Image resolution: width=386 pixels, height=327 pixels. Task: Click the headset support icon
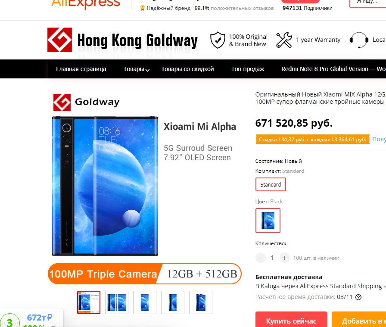(x=359, y=40)
